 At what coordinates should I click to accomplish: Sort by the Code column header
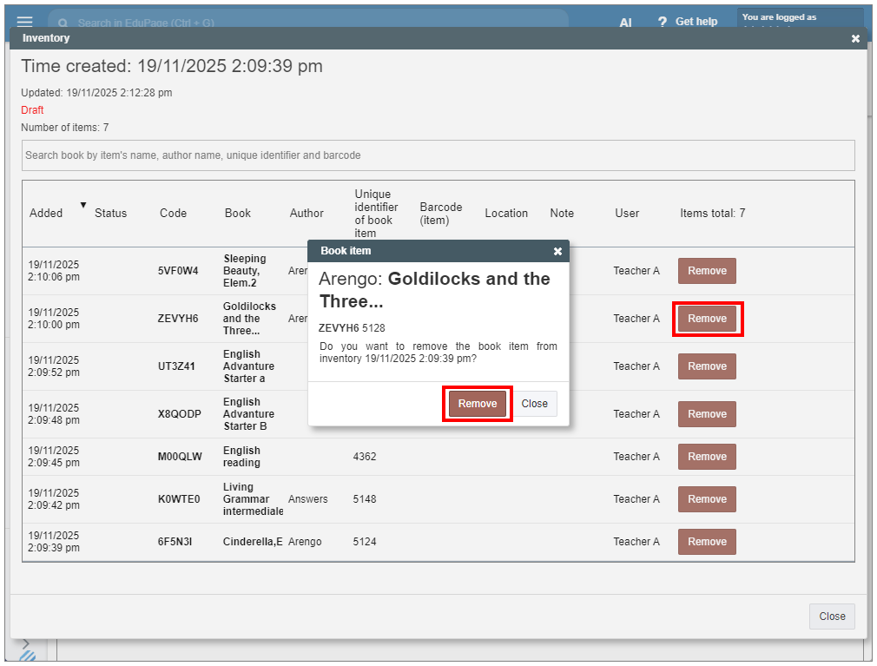173,214
